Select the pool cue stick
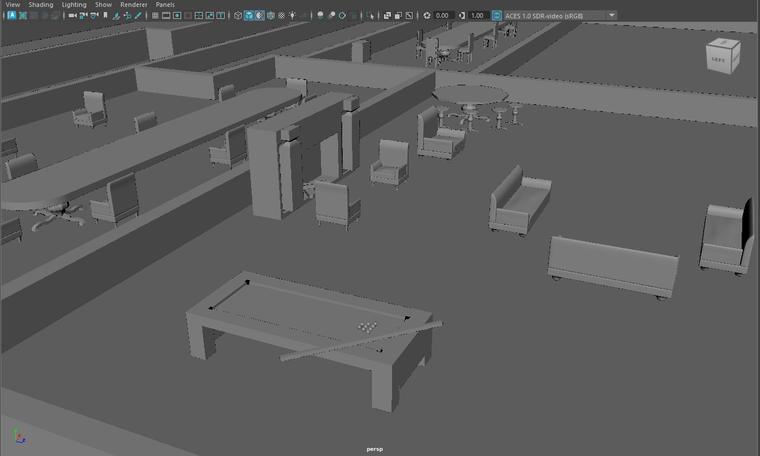 361,341
